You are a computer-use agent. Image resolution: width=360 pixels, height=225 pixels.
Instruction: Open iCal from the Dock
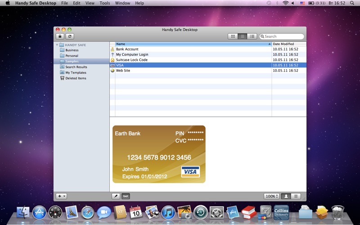(136, 212)
